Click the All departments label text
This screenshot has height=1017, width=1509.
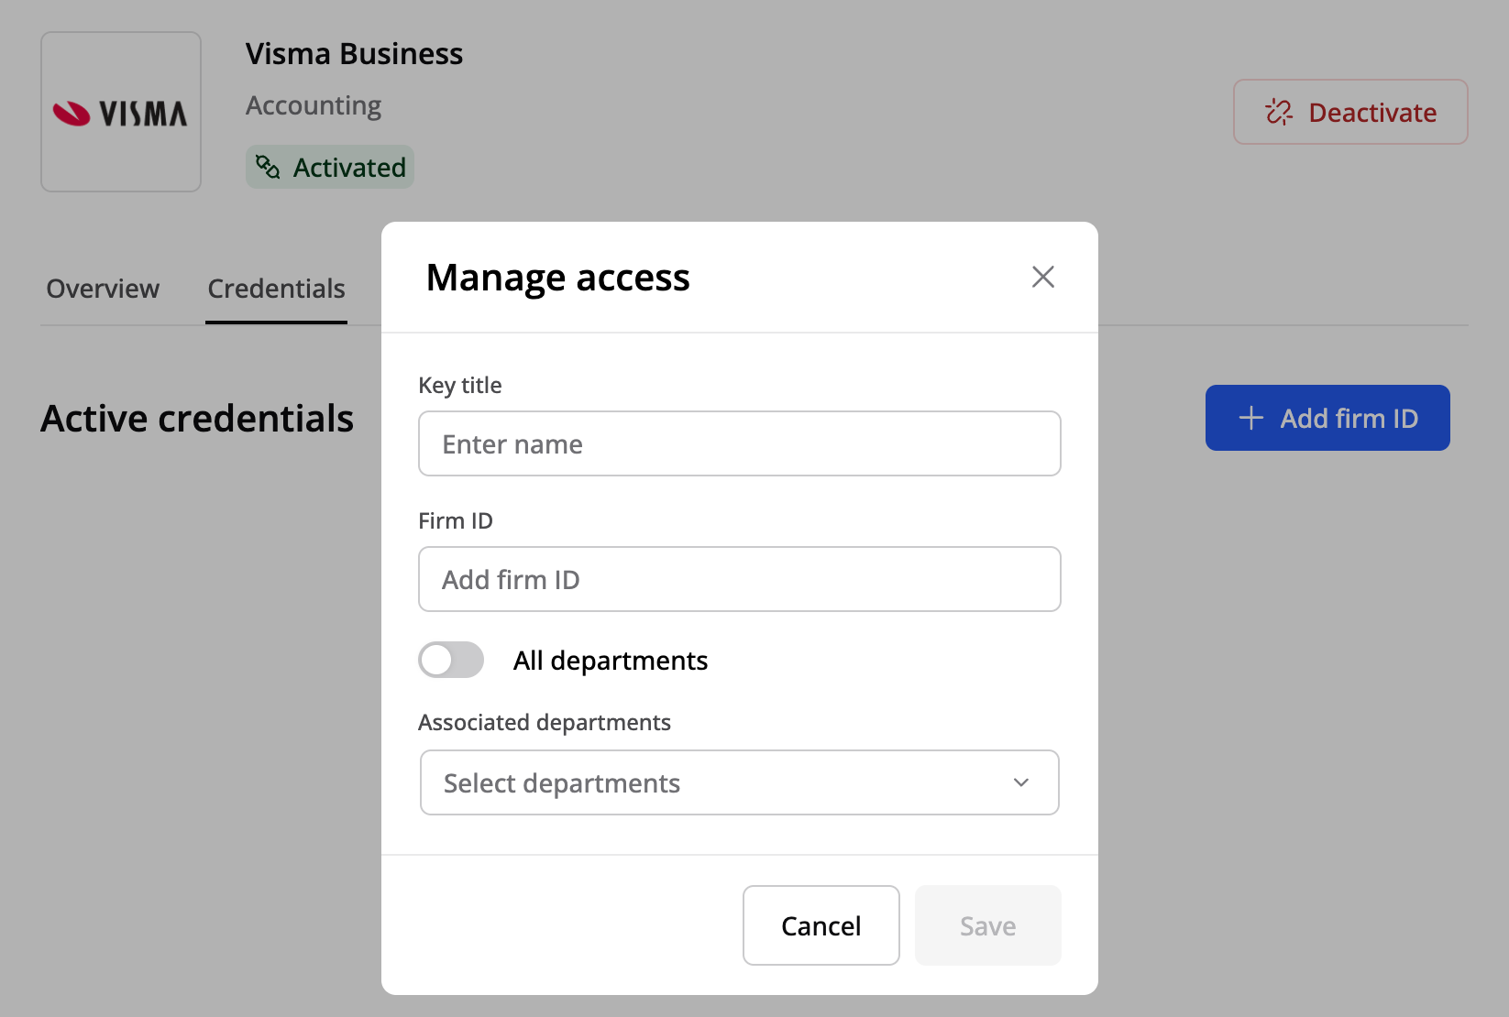[610, 661]
